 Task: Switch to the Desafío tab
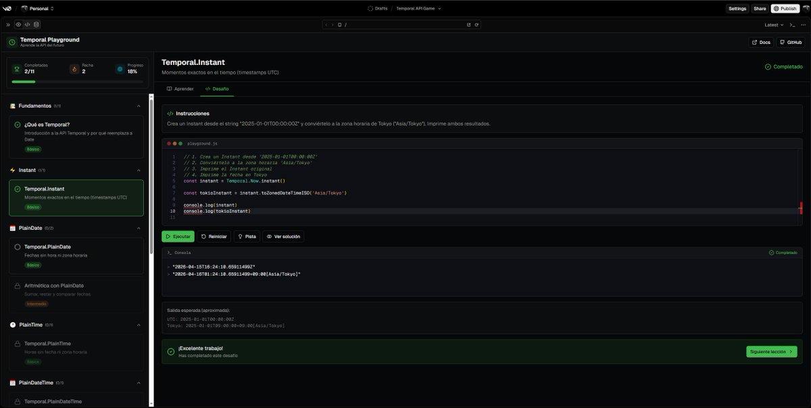click(217, 88)
